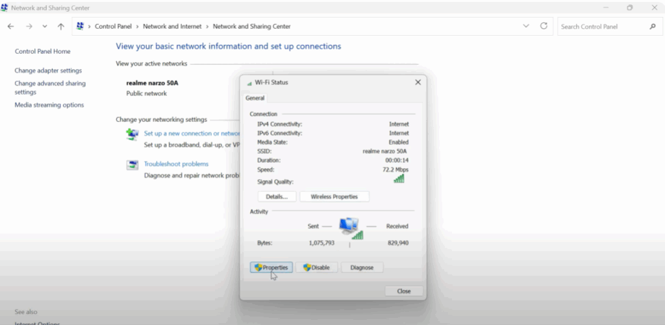Go to Network and Internet breadcrumb
The image size is (665, 325).
(172, 27)
